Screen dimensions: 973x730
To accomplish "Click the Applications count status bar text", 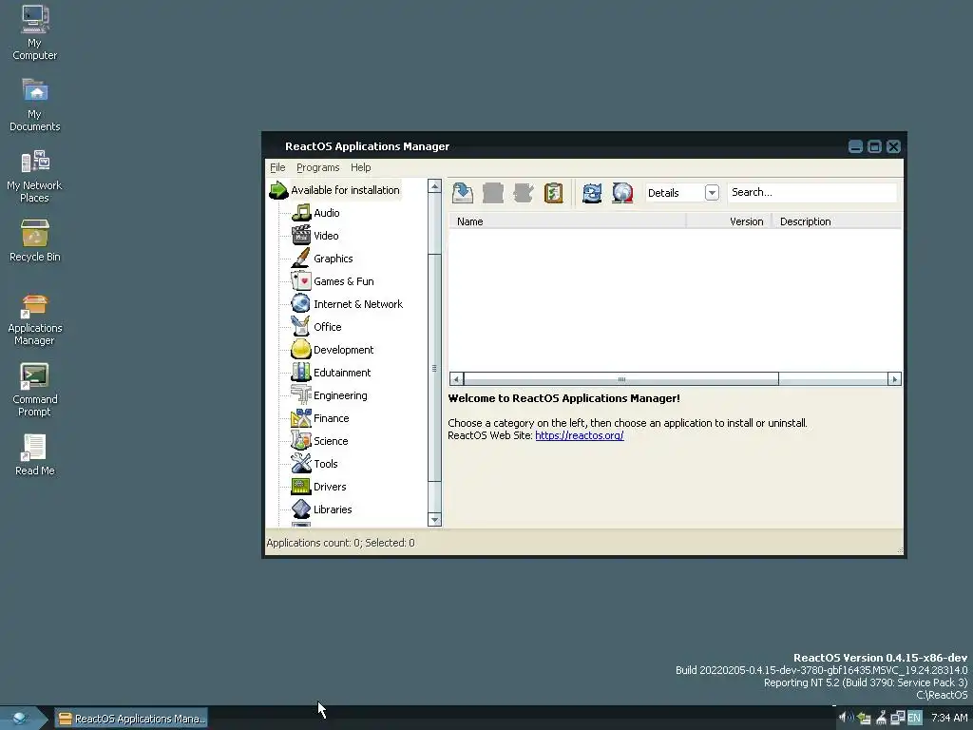I will pos(341,543).
